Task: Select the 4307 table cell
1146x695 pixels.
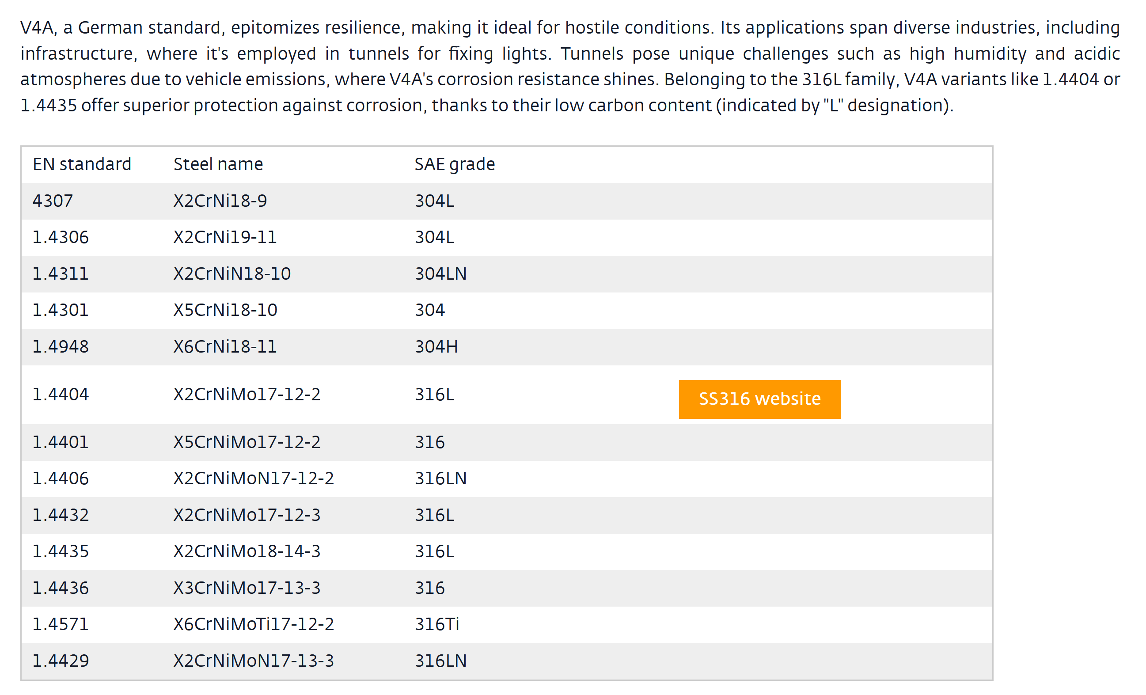Action: click(53, 201)
